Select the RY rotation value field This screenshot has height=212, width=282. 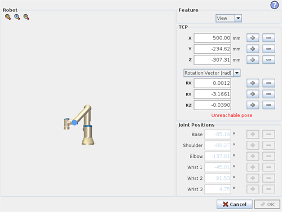pyautogui.click(x=213, y=94)
